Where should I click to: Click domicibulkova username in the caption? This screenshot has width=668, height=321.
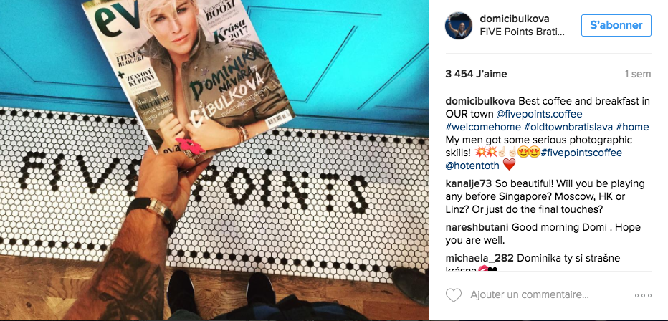(x=479, y=102)
